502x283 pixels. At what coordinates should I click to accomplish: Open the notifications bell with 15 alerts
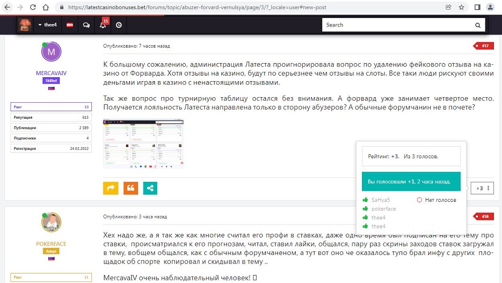pos(103,25)
